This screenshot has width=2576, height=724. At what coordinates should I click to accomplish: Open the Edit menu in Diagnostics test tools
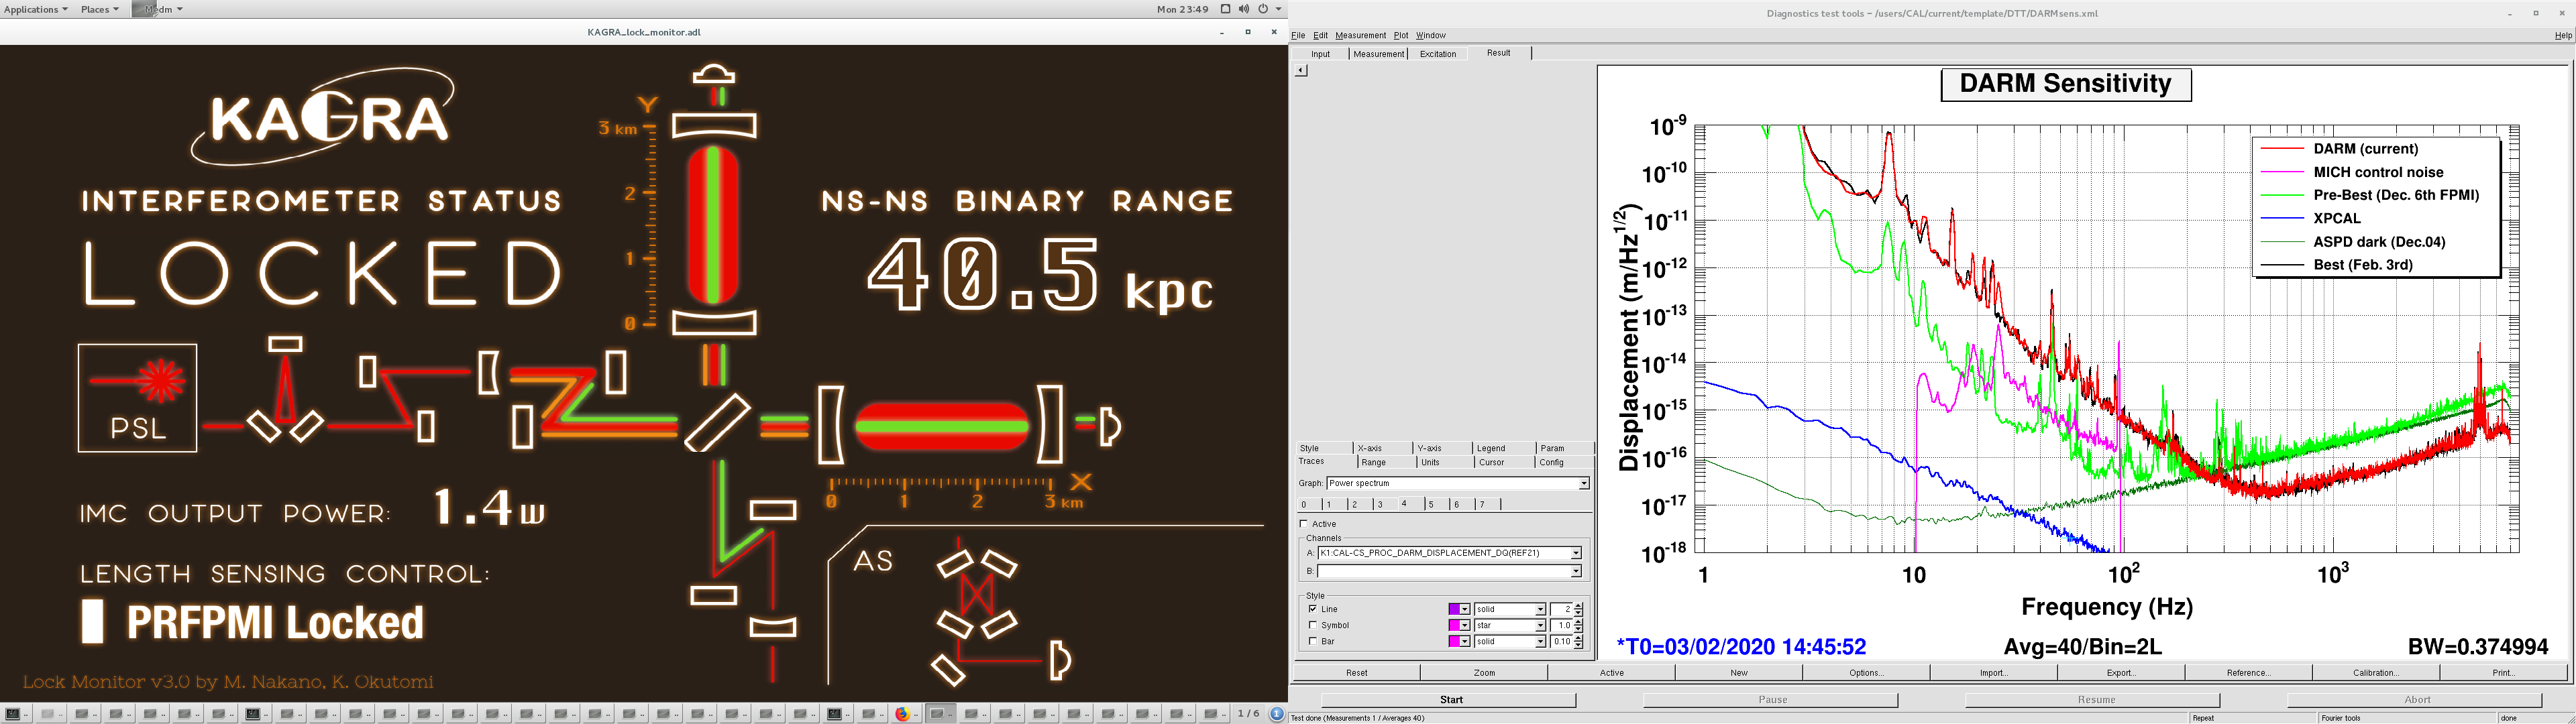click(x=1321, y=35)
